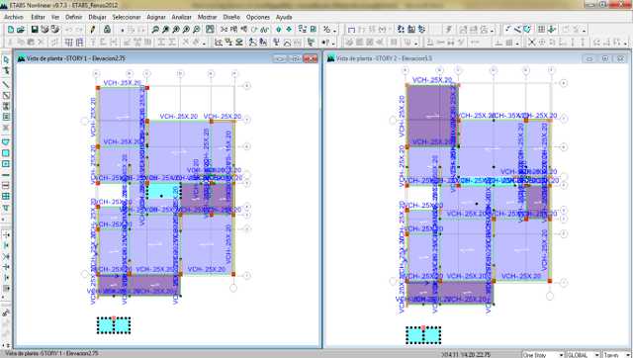Open the Analizar menu
Image resolution: width=633 pixels, height=358 pixels.
pyautogui.click(x=182, y=18)
